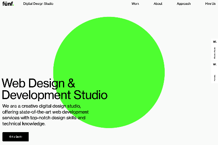Click the Hire Us link
The height and width of the screenshot is (145, 218).
210,4
